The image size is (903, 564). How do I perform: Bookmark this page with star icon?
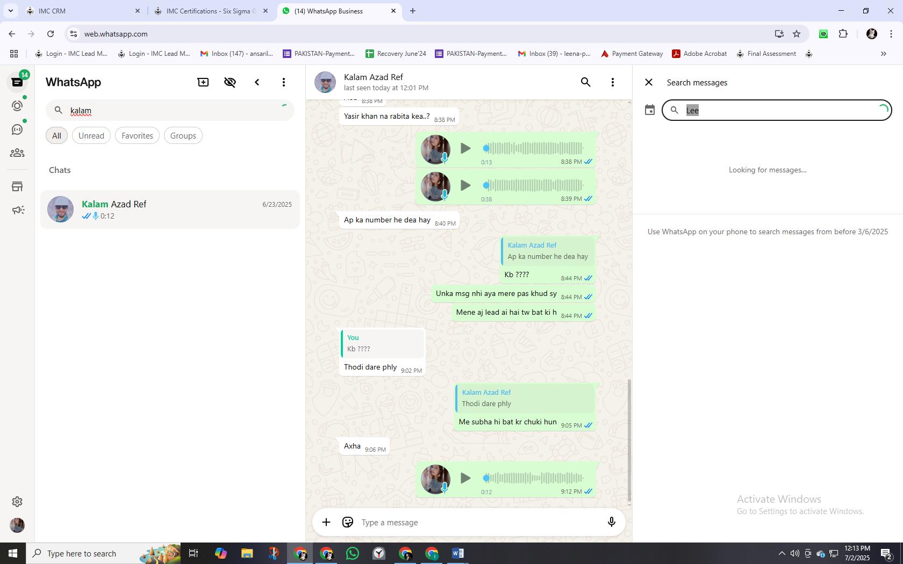click(797, 34)
